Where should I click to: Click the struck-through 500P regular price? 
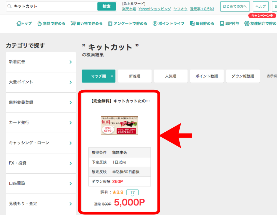pos(107,204)
